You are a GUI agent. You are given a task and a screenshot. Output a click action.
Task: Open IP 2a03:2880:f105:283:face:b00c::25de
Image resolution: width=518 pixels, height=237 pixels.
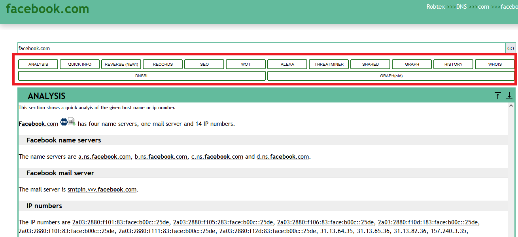(223, 222)
